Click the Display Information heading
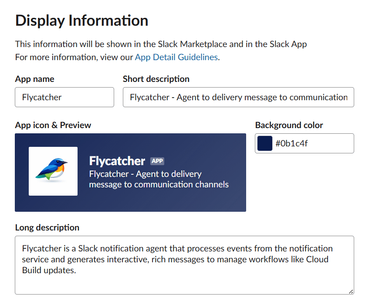 point(82,20)
